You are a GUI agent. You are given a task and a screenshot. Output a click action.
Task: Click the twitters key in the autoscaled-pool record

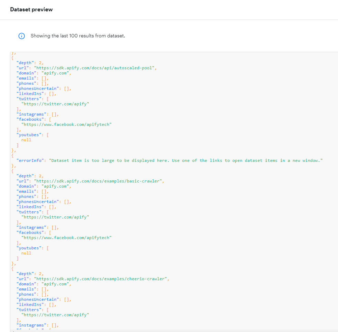(29, 99)
